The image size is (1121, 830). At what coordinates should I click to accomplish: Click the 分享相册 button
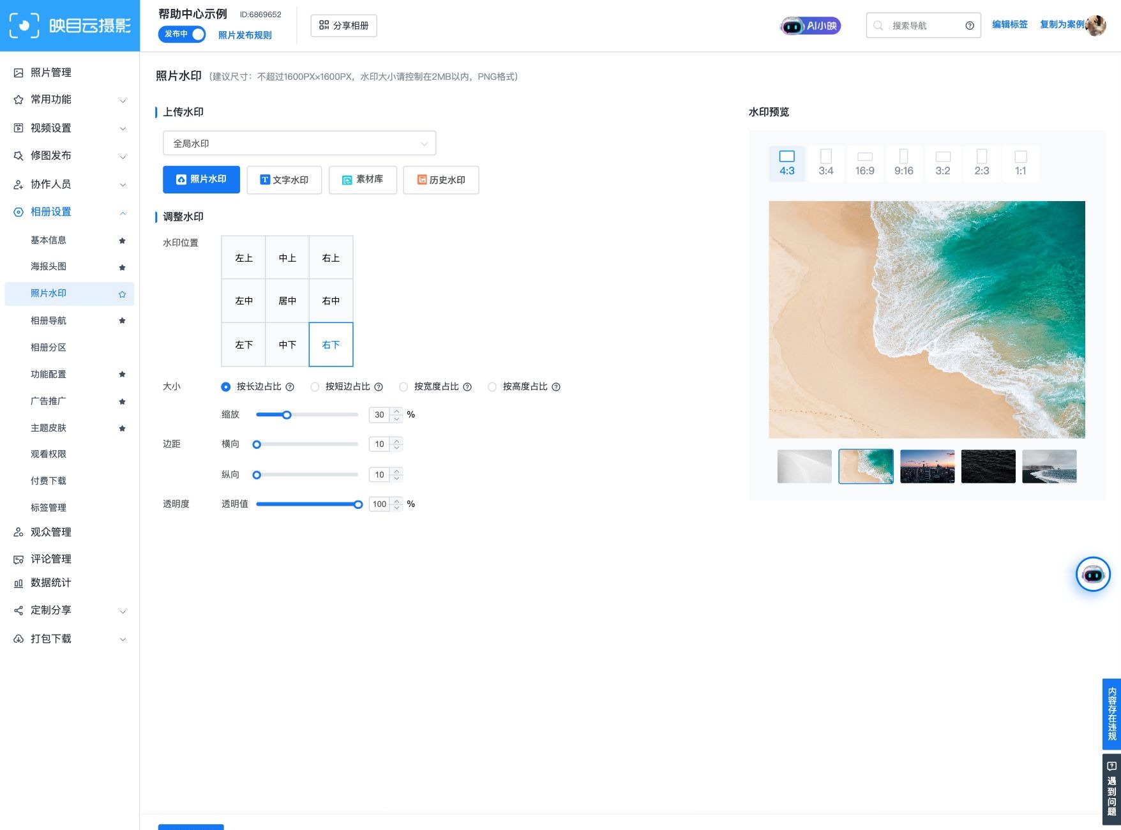coord(344,26)
